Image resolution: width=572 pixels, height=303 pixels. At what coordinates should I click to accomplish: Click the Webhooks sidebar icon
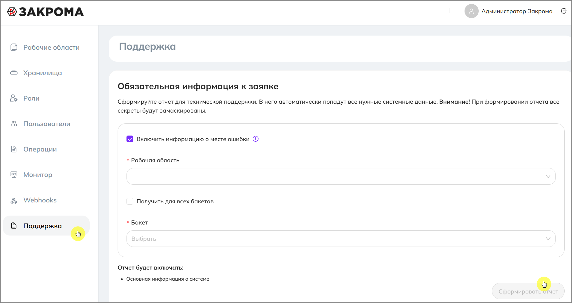14,200
